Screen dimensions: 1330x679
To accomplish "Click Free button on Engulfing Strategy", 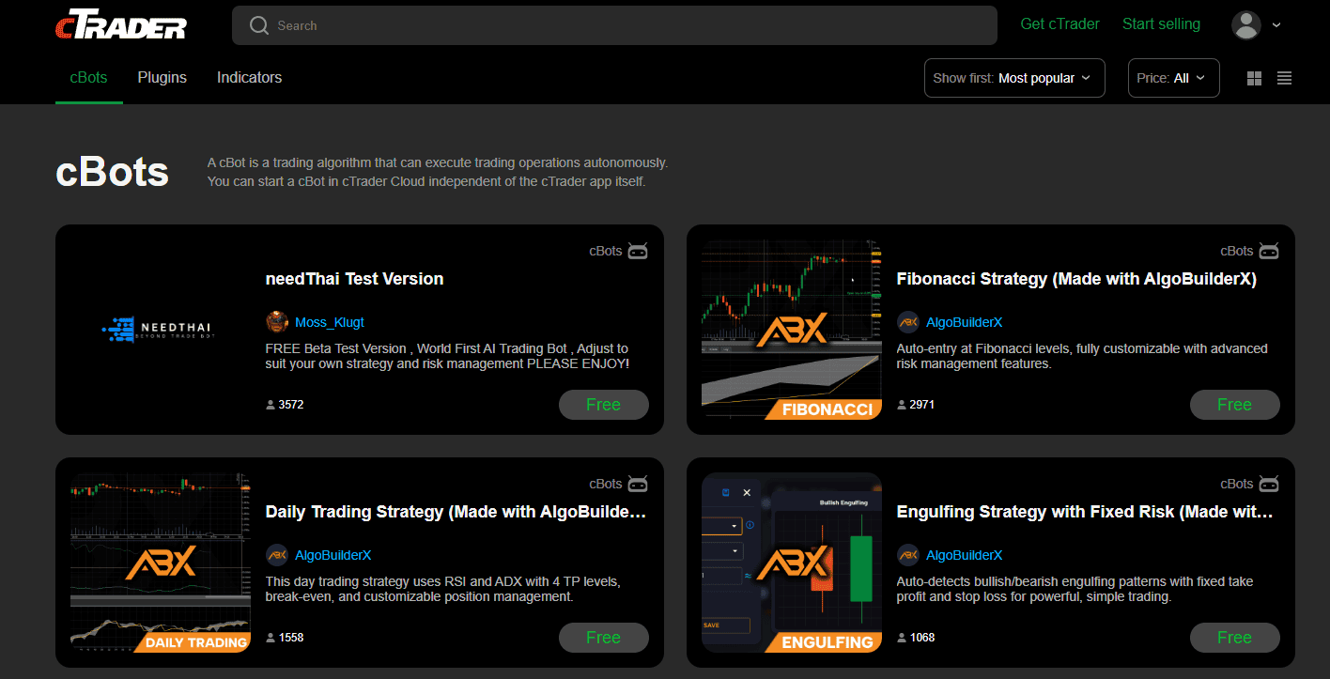I will click(1235, 638).
